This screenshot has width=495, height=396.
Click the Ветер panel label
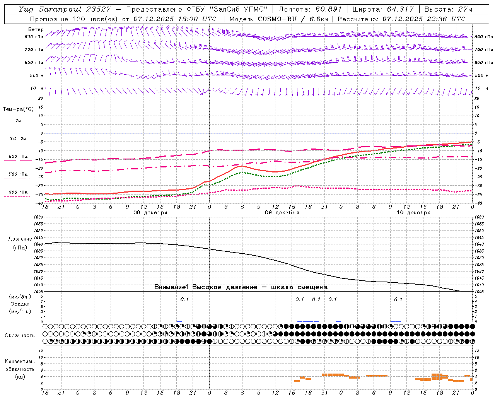[x=36, y=29]
